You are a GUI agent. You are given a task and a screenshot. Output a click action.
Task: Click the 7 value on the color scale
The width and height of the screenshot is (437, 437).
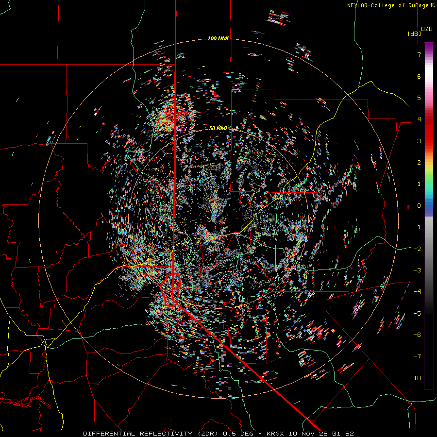(x=419, y=54)
